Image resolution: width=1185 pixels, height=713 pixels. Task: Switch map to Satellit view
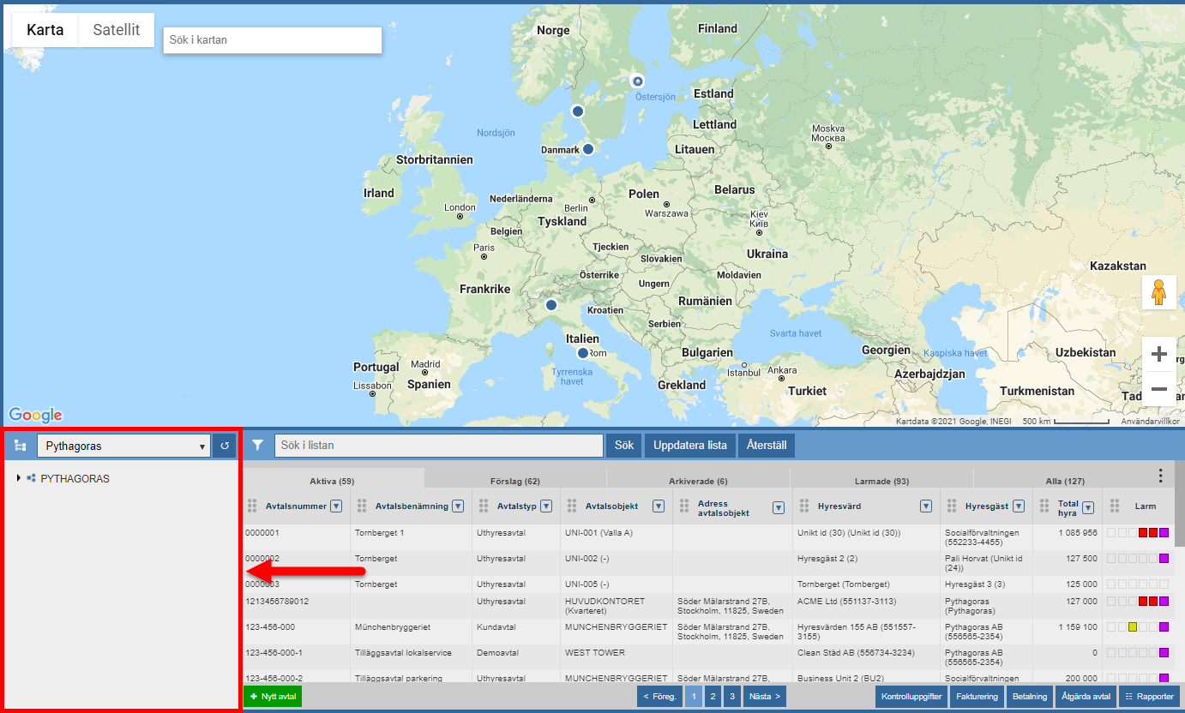tap(116, 30)
